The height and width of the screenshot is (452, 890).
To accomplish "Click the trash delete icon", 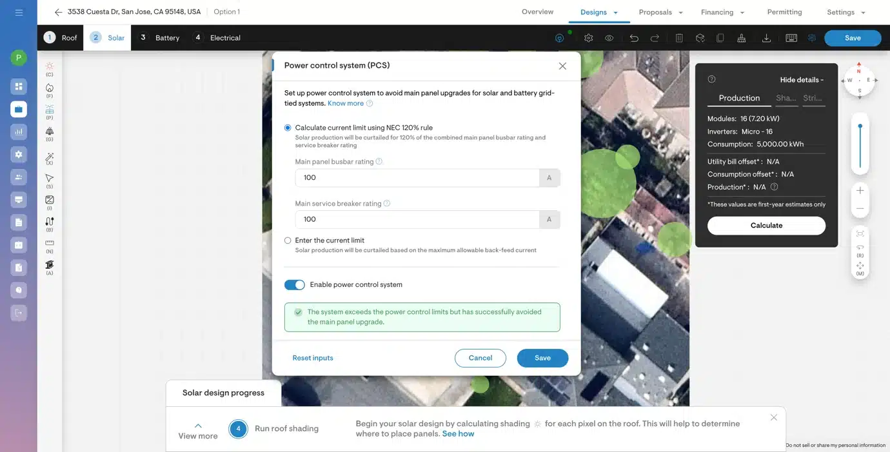I will 679,38.
